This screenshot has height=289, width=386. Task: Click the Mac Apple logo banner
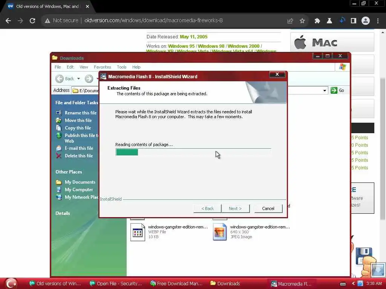tap(332, 42)
